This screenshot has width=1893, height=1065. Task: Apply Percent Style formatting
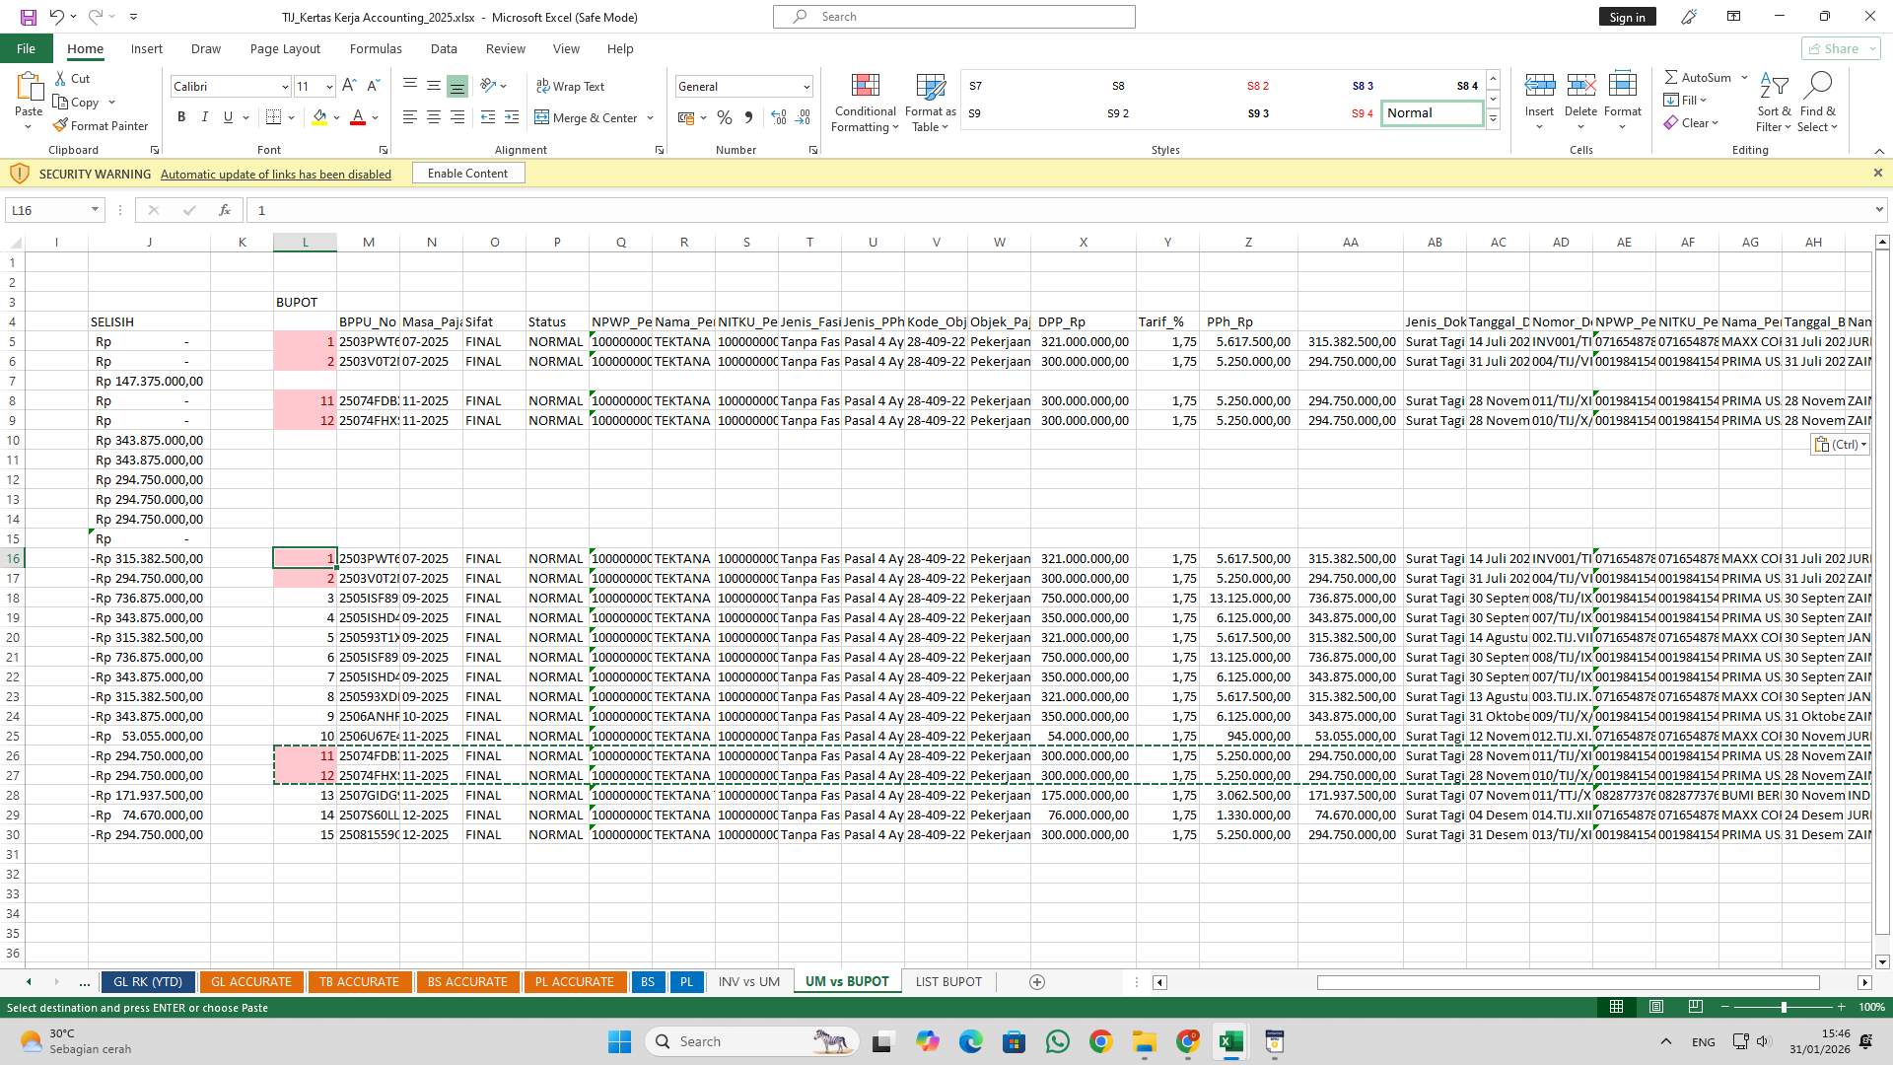point(725,117)
